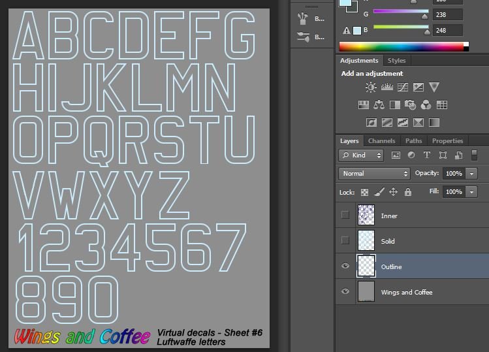This screenshot has width=489, height=352.
Task: Switch to the Channels tab
Action: [x=381, y=141]
